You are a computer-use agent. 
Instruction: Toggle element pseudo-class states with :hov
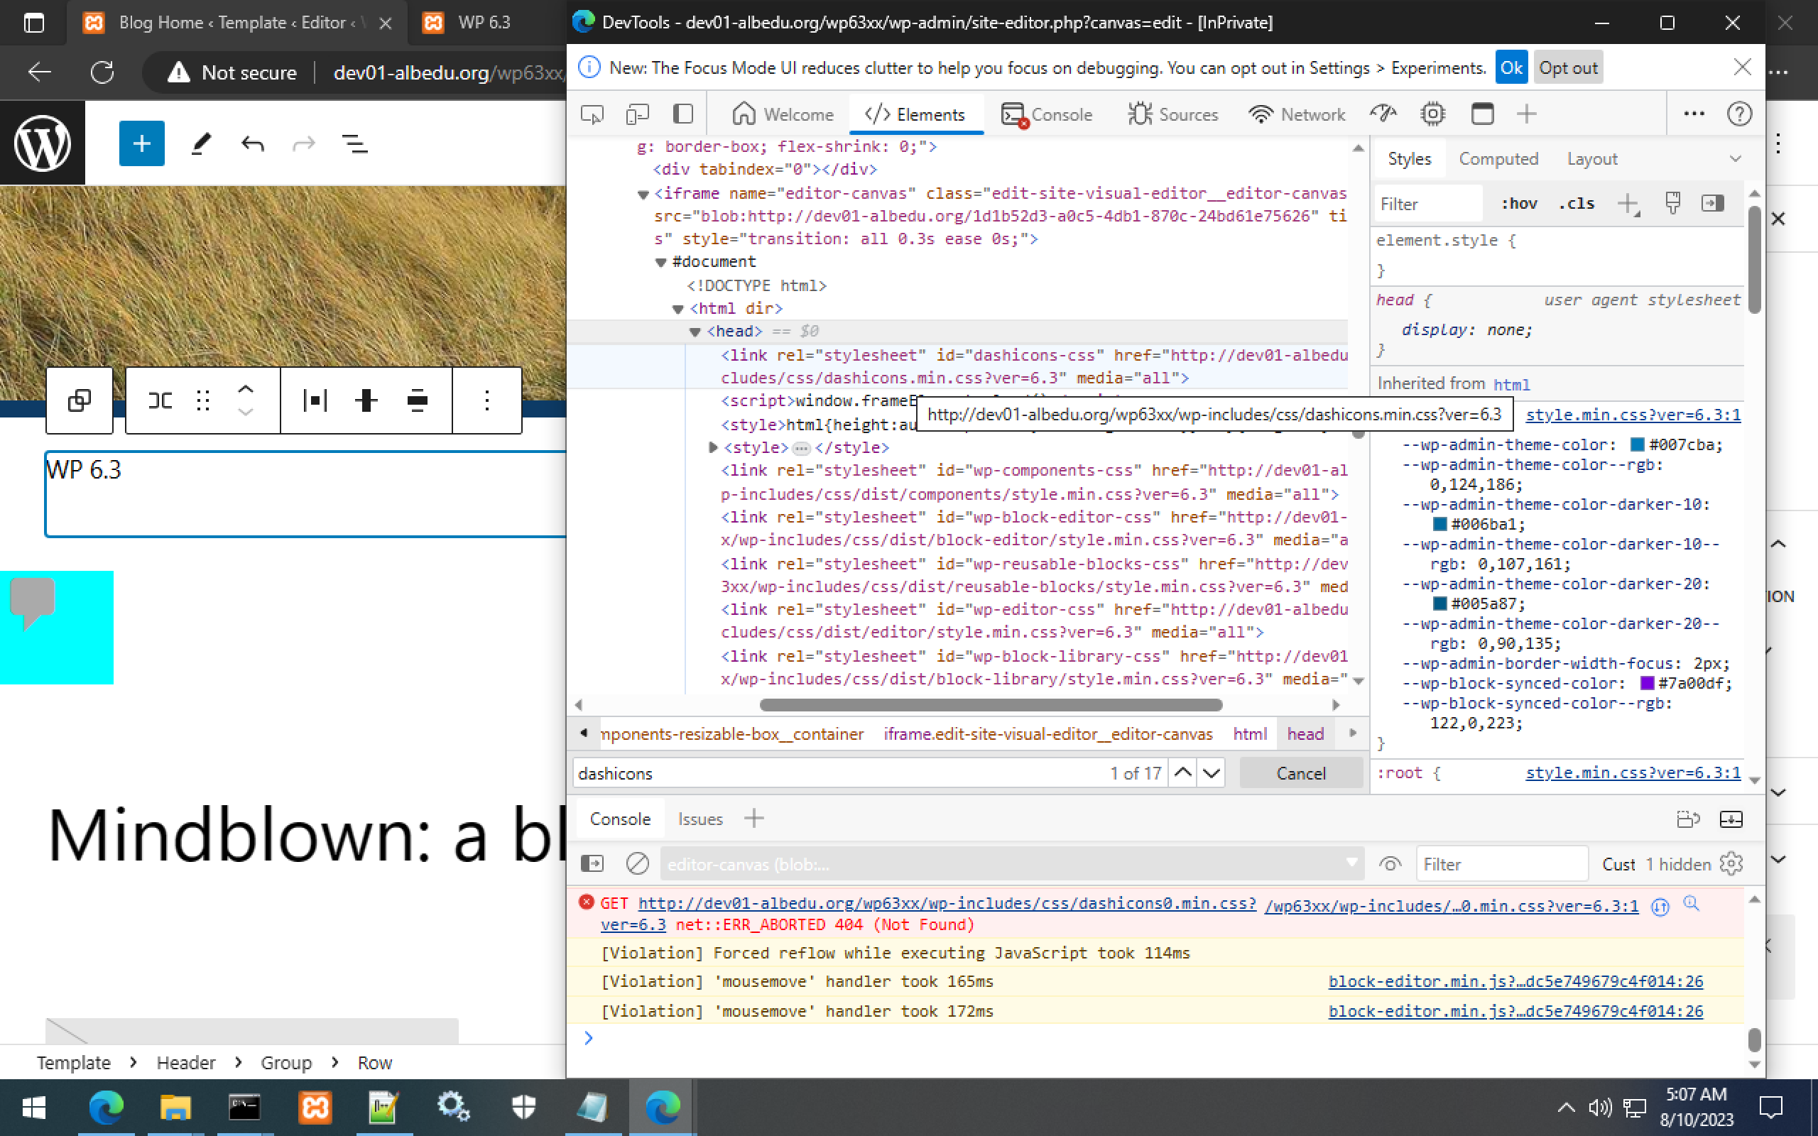click(1519, 203)
